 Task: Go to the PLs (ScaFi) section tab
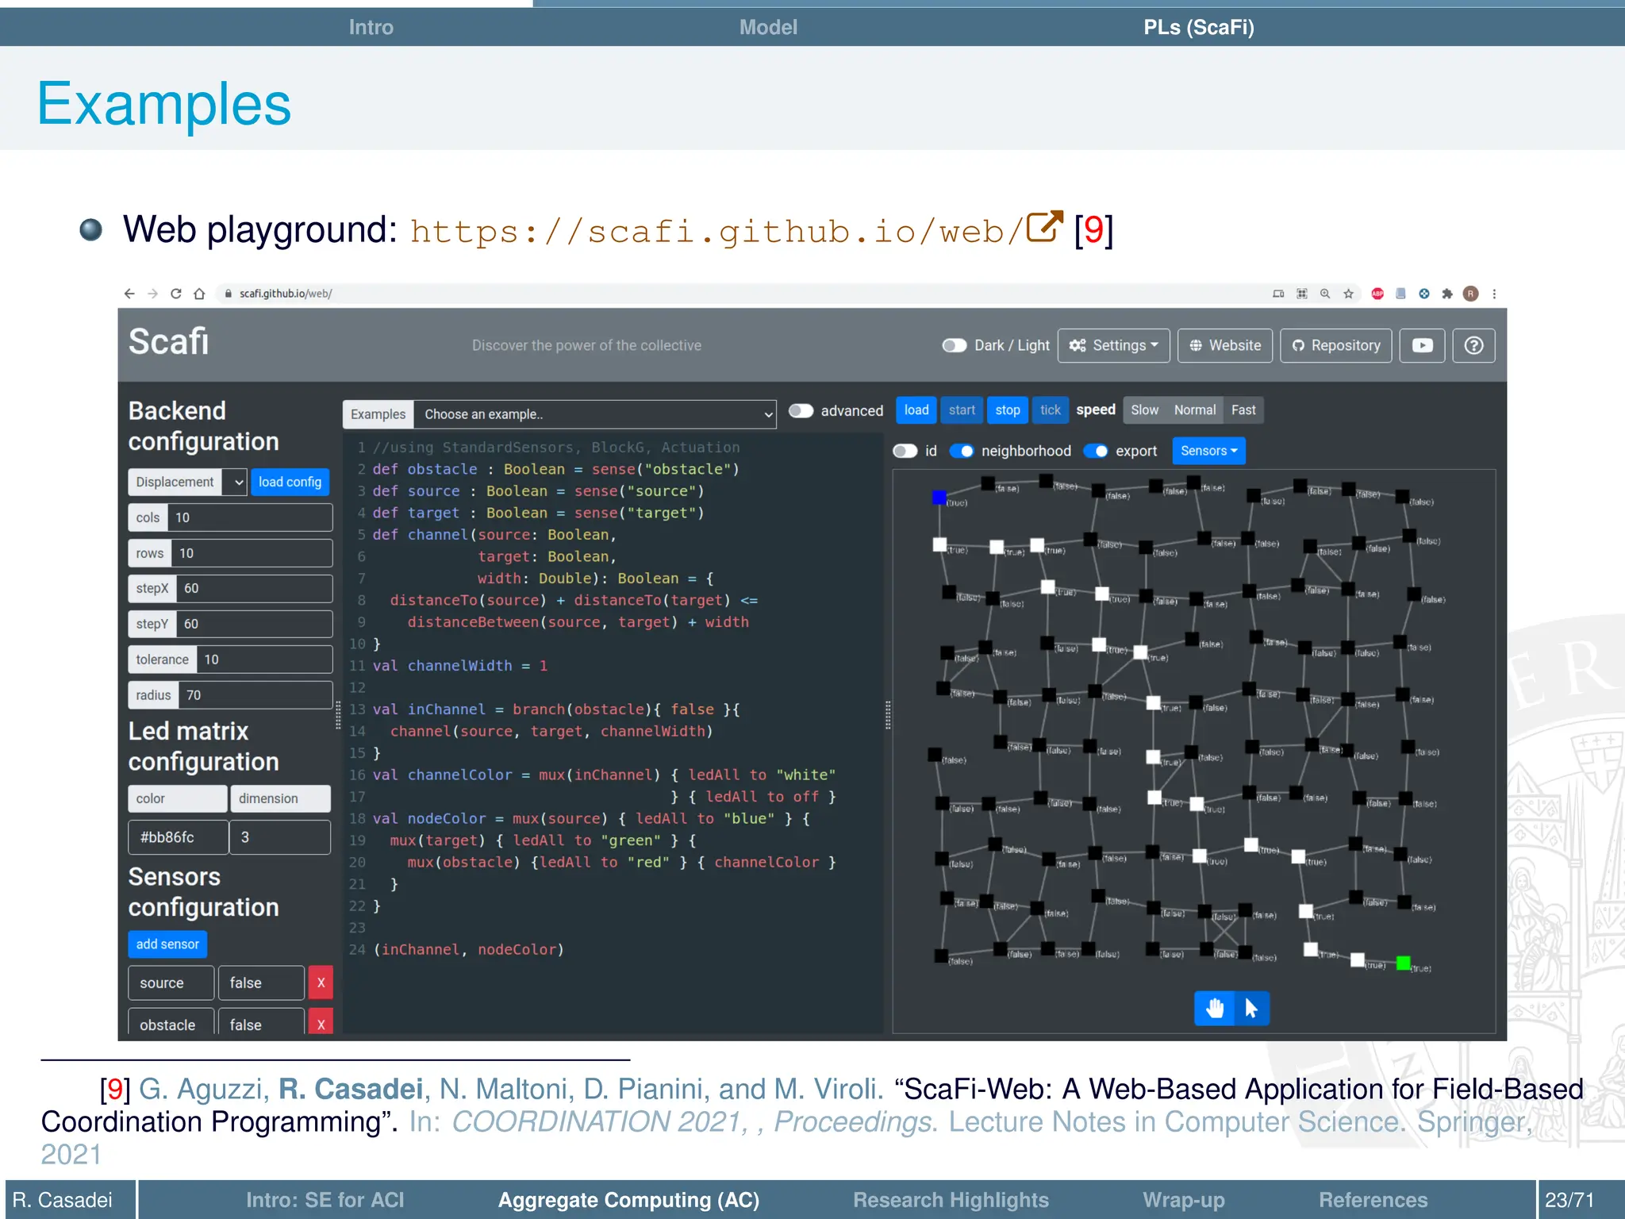pyautogui.click(x=1198, y=27)
